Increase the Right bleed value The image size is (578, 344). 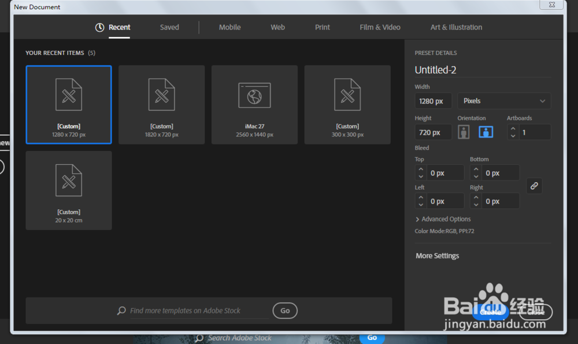pyautogui.click(x=476, y=198)
